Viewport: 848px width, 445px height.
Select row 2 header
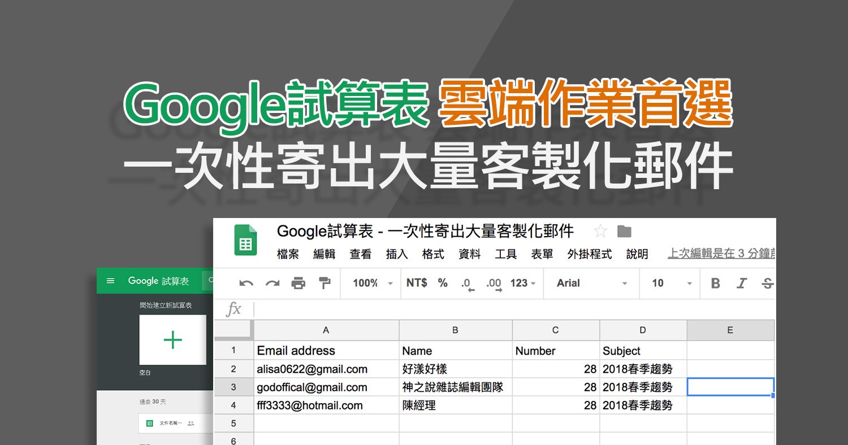tap(233, 369)
